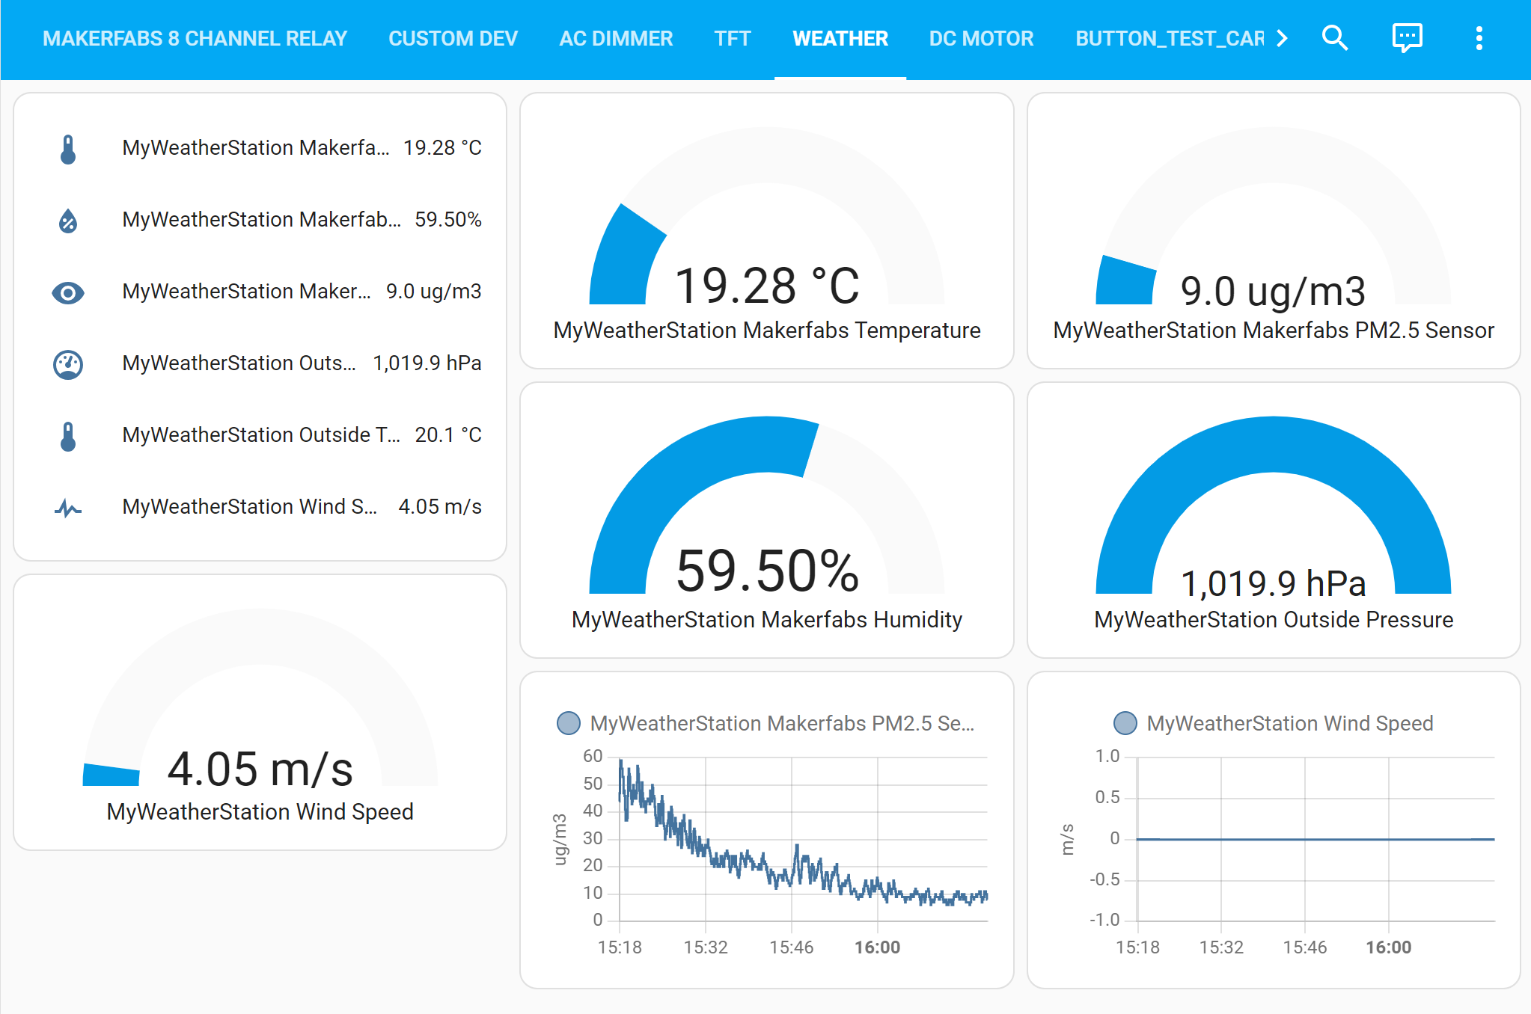Click the 19.28 °C value in entity list
The image size is (1531, 1014).
tap(442, 147)
